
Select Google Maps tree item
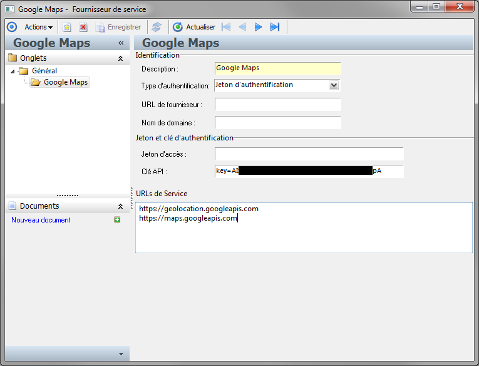[x=60, y=82]
